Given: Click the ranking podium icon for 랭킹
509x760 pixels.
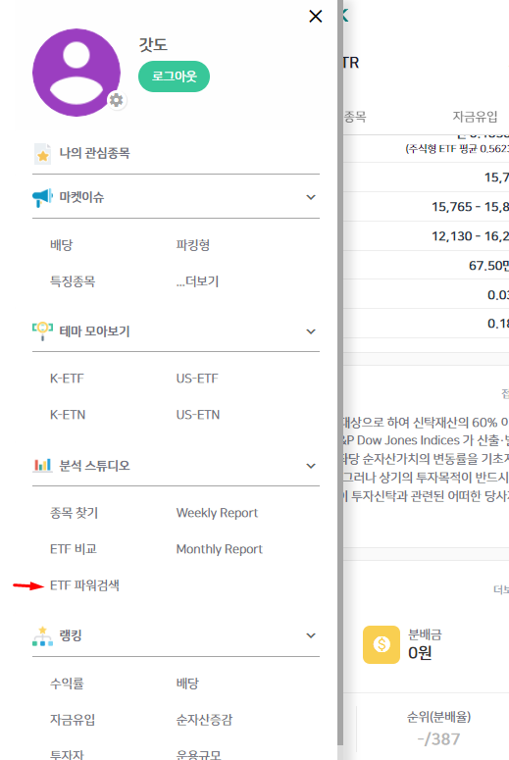Looking at the screenshot, I should coord(42,635).
